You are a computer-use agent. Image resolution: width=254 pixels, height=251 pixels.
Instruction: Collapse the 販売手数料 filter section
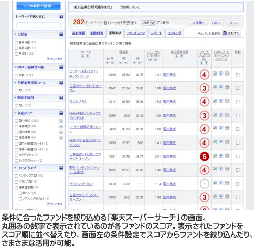pyautogui.click(x=15, y=98)
